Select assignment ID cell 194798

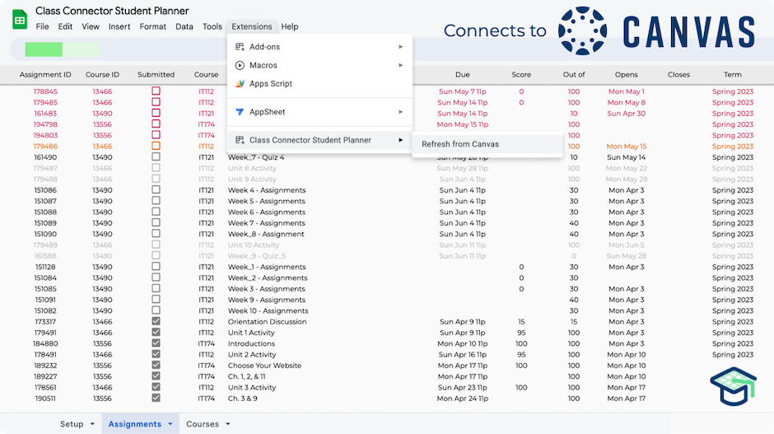click(45, 124)
